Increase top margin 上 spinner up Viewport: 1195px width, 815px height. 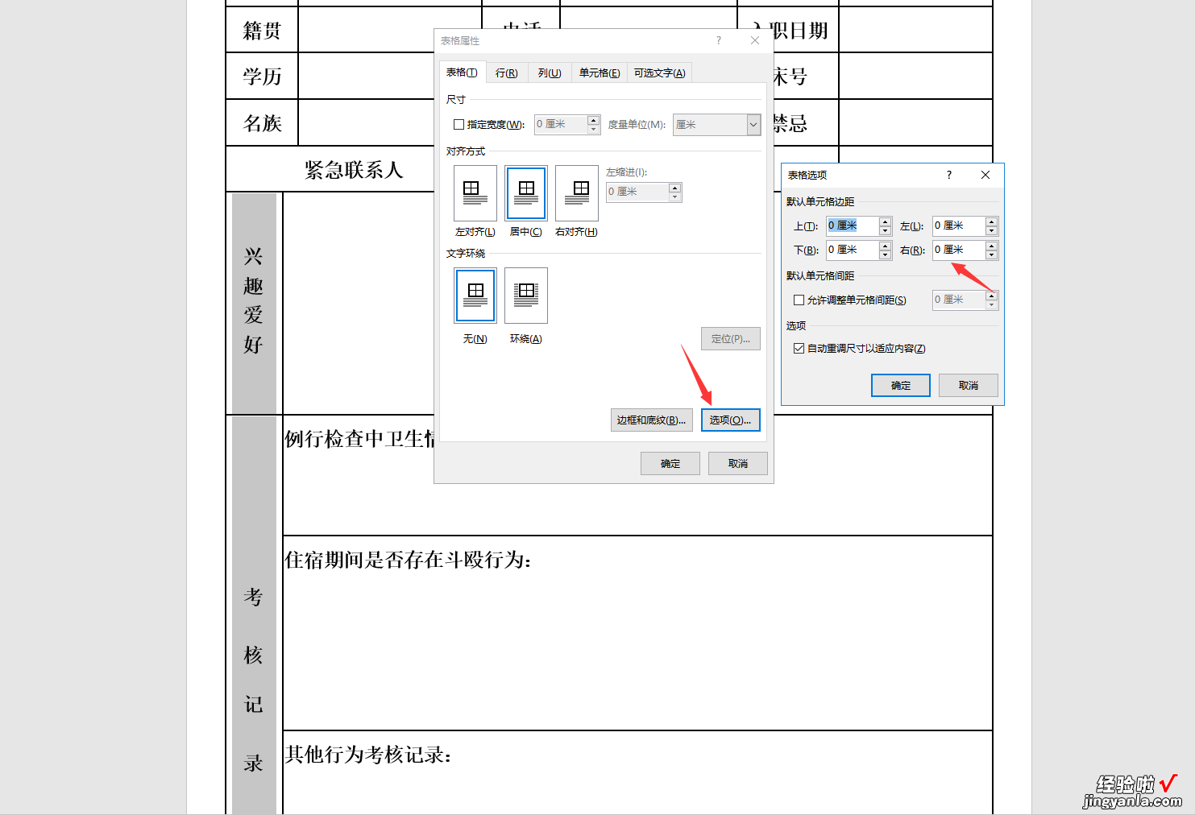point(885,221)
